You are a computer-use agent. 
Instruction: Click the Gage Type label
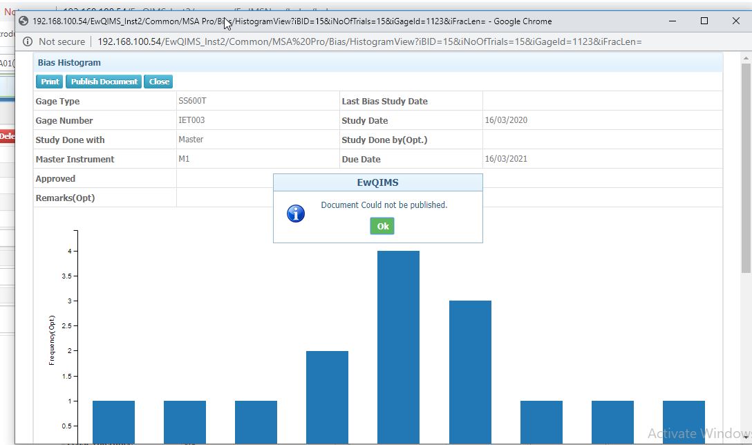tap(57, 101)
